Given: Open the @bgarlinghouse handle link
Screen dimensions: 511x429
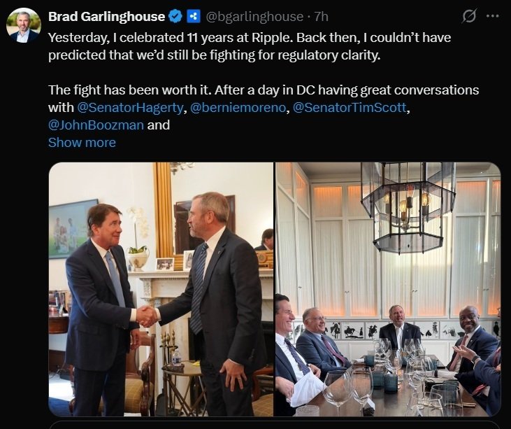Looking at the screenshot, I should 254,16.
